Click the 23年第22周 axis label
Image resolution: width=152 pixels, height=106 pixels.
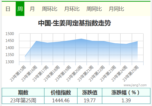click(97, 74)
